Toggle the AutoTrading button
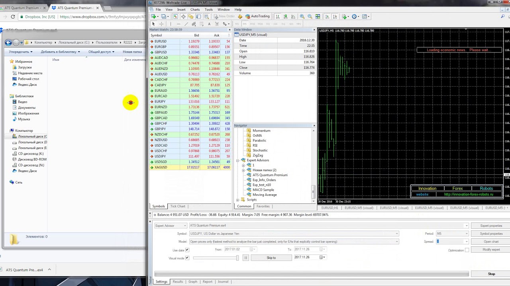This screenshot has height=286, width=510. (258, 16)
